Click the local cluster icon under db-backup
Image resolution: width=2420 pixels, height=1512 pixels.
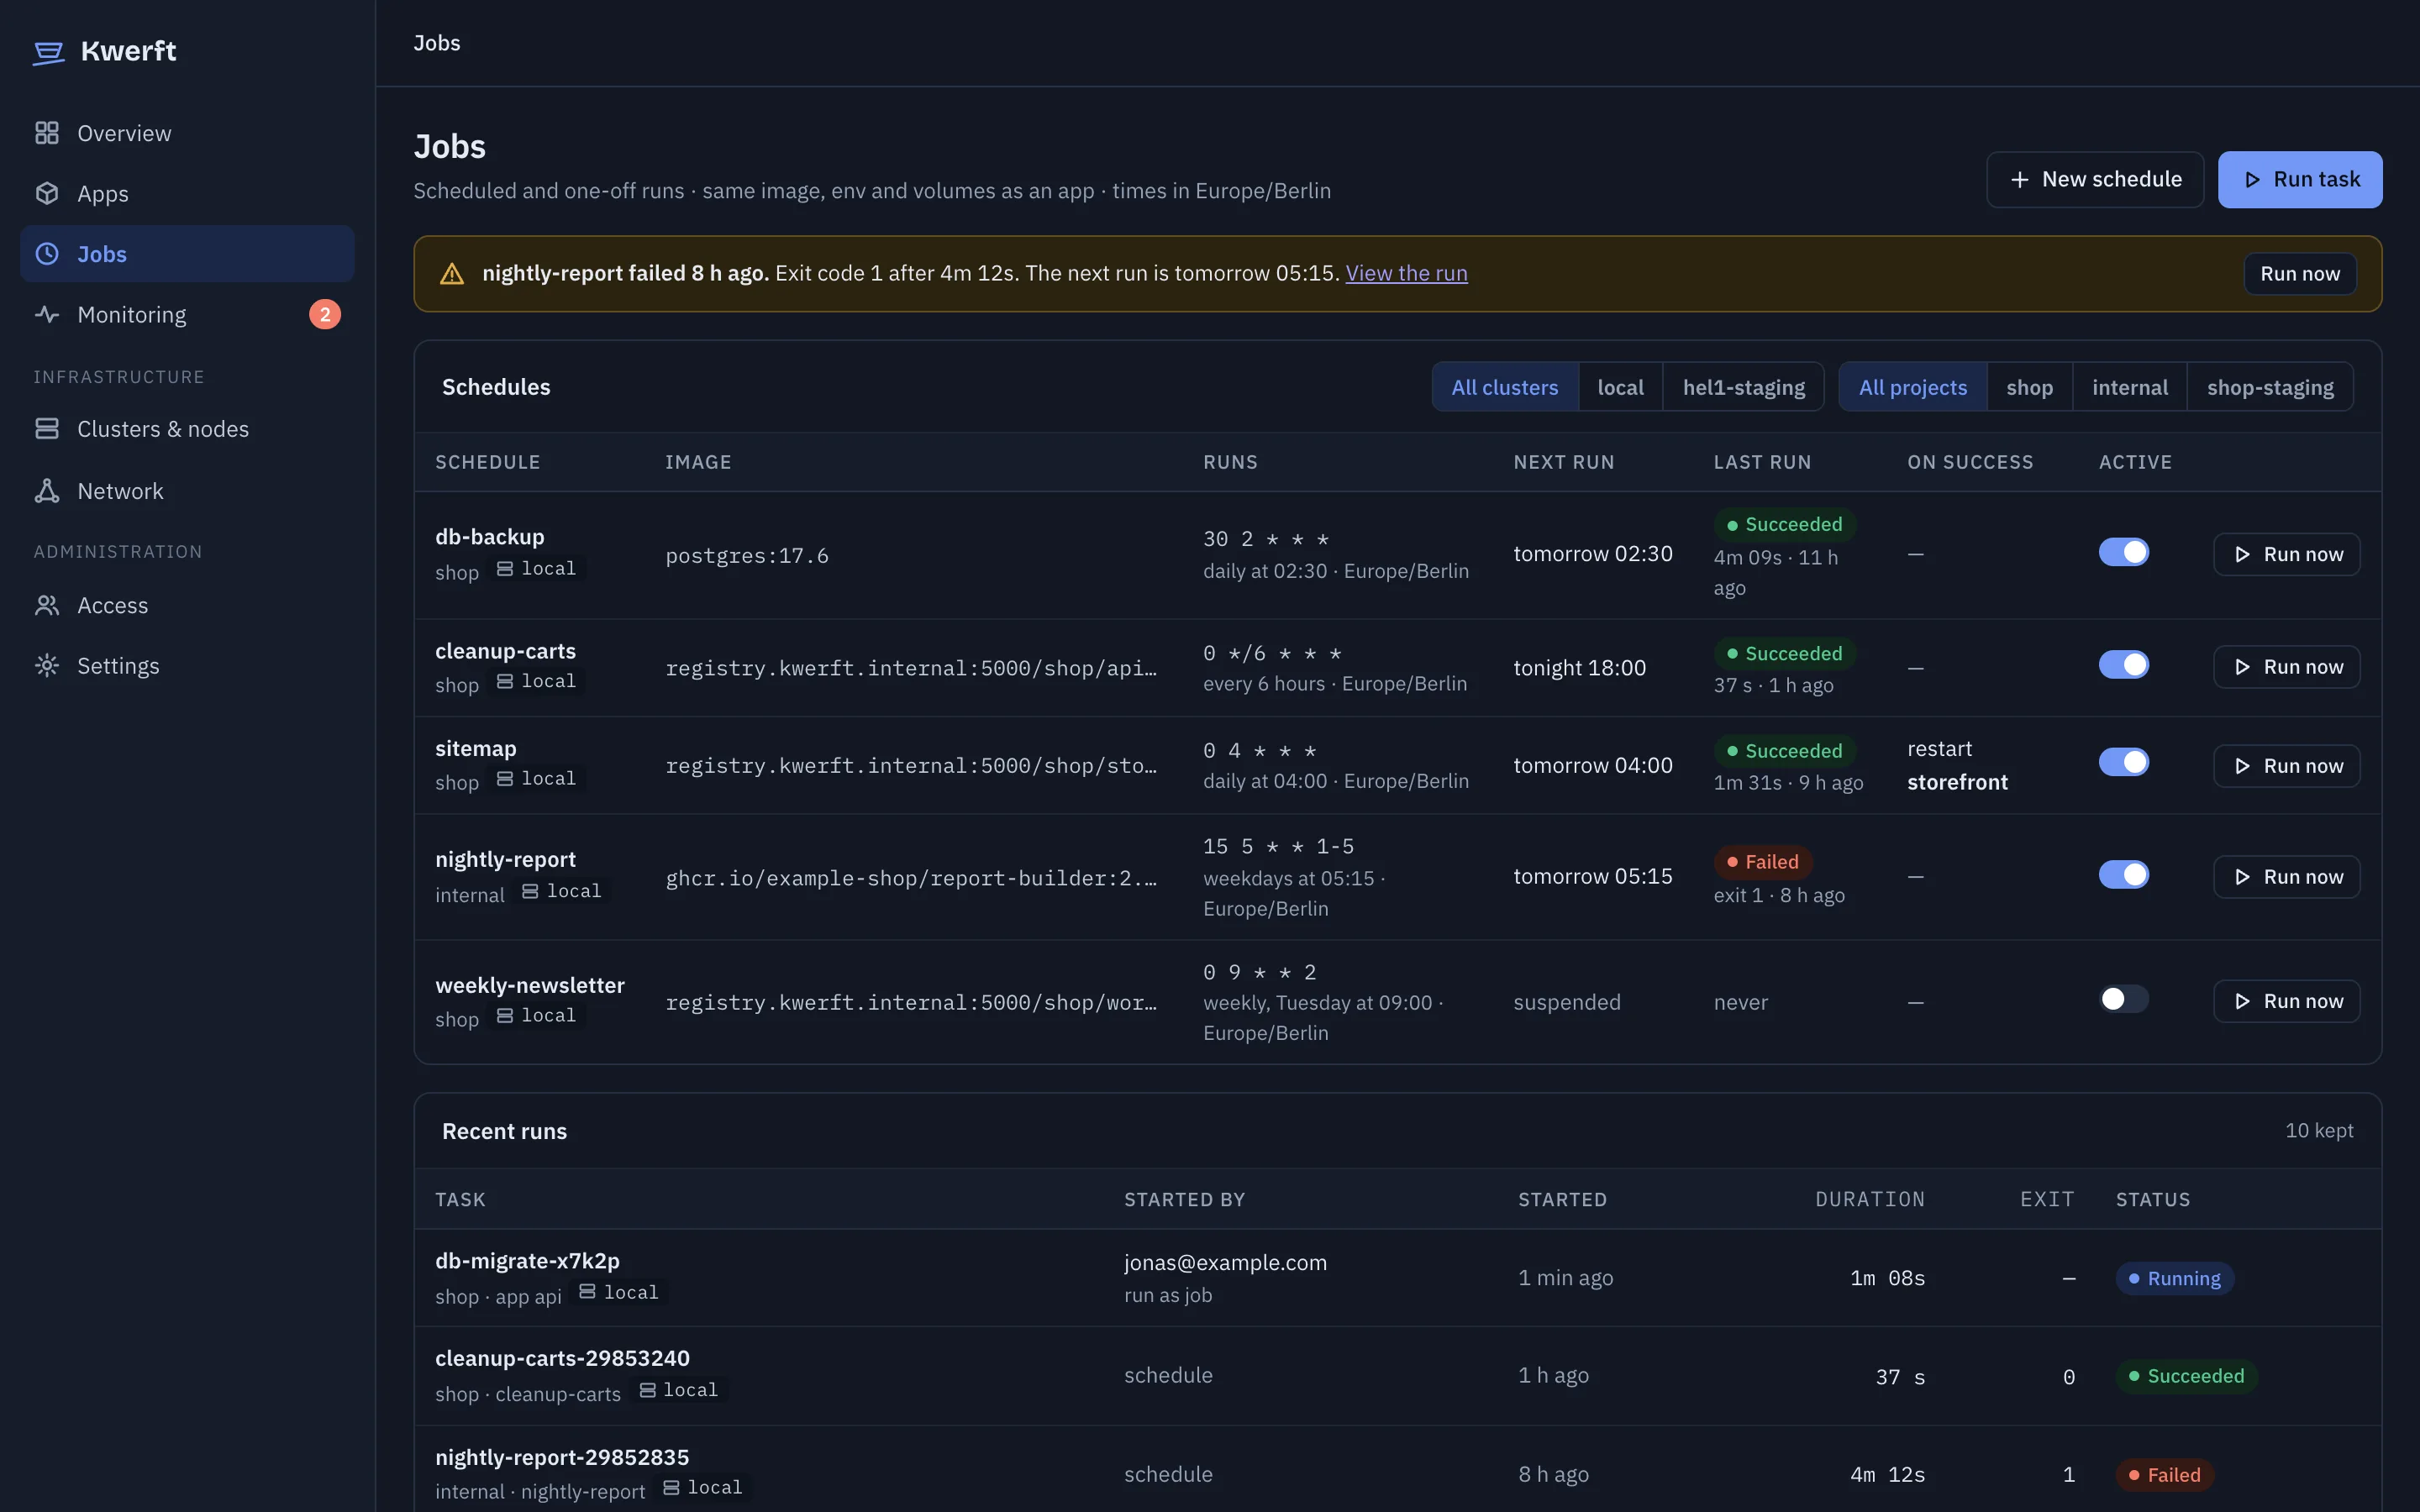[505, 569]
